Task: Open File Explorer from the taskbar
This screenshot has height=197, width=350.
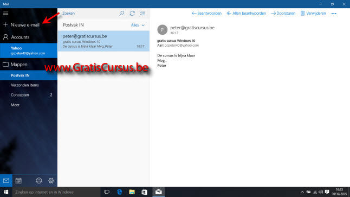Action: coord(132,192)
